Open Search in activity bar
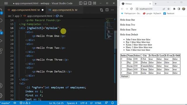 pos(1,20)
